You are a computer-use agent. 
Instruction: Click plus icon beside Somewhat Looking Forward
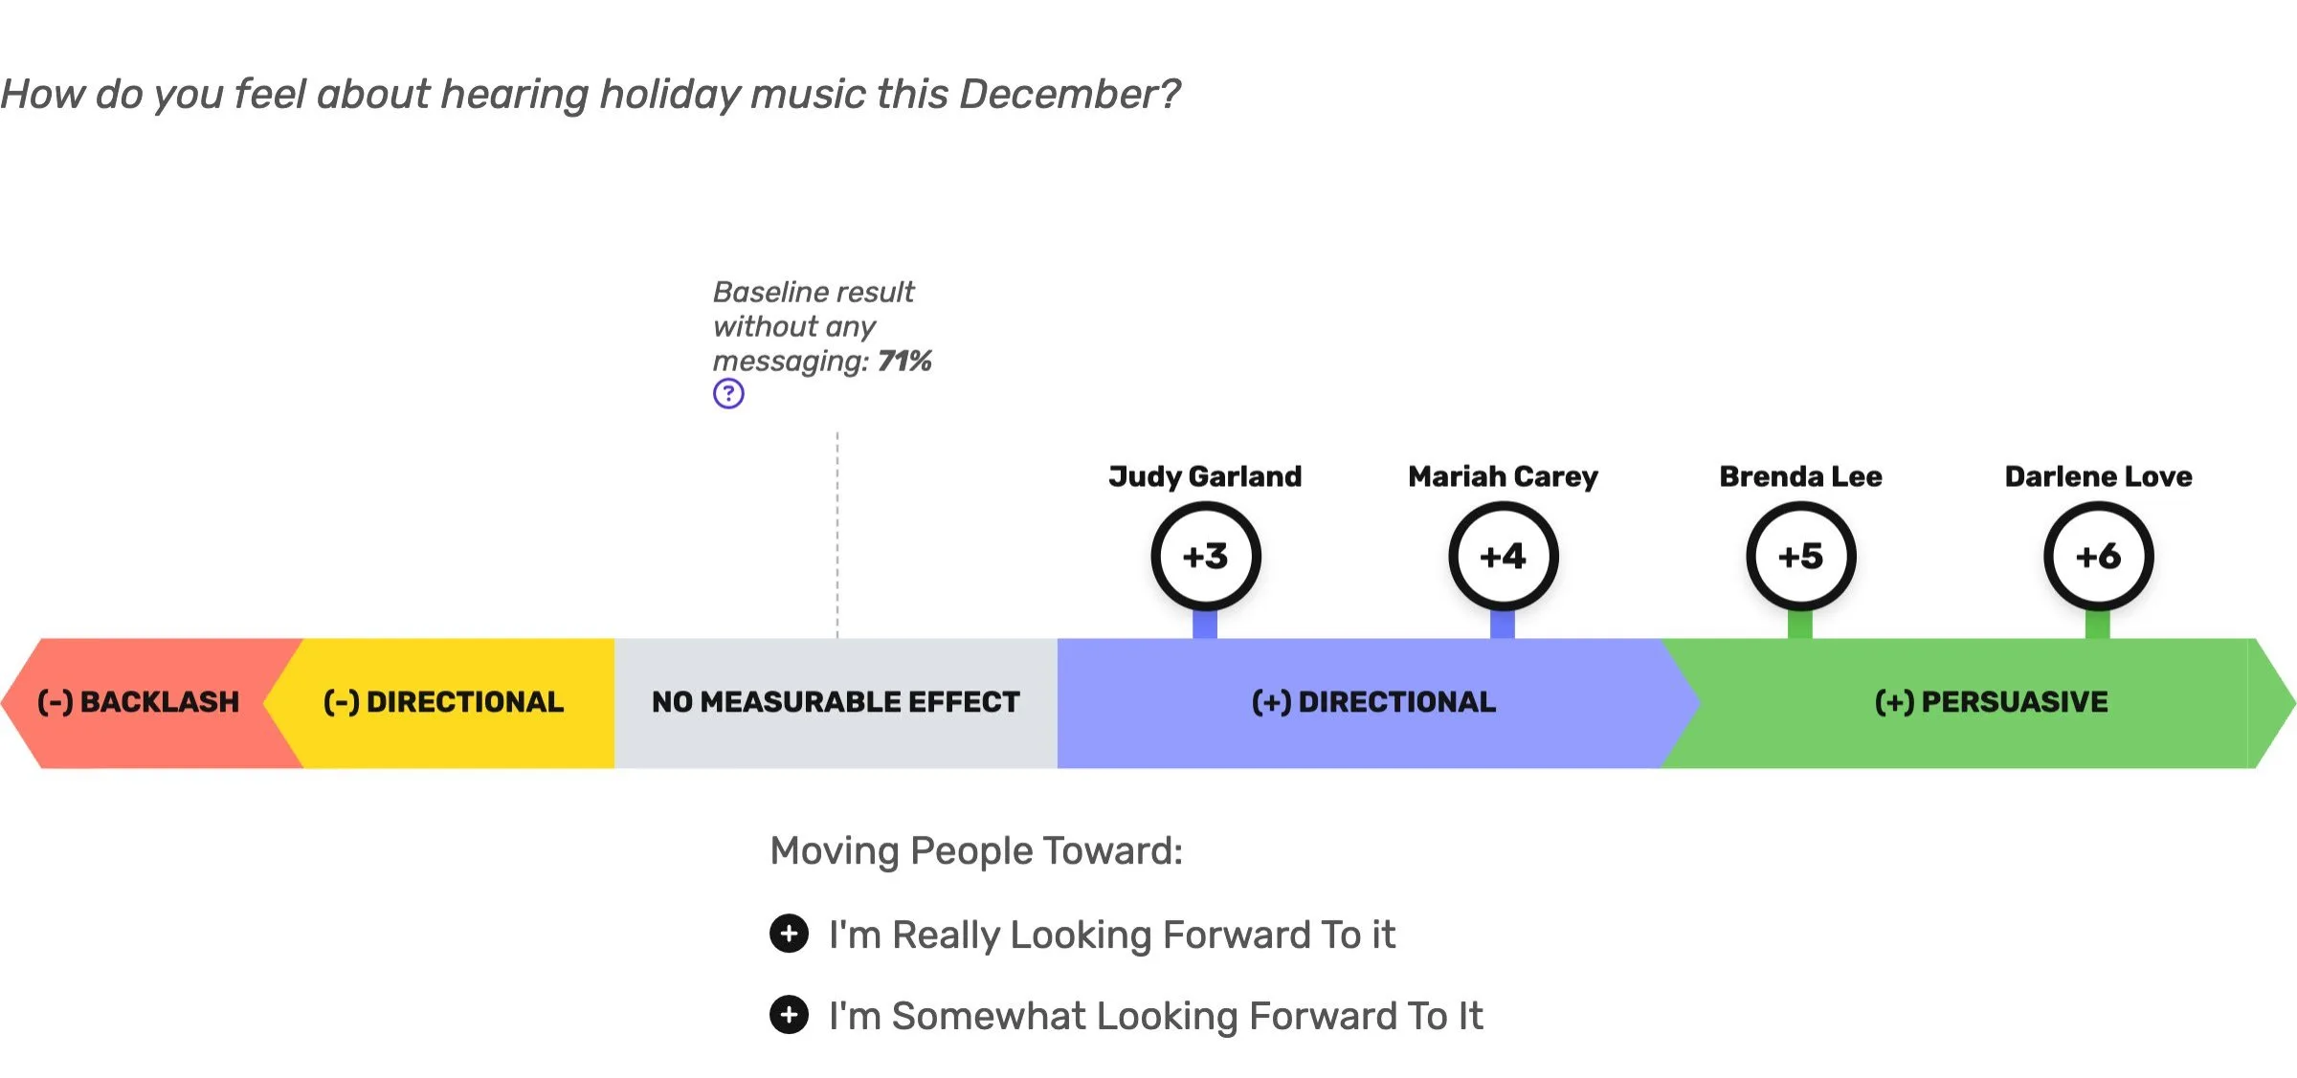point(789,1015)
